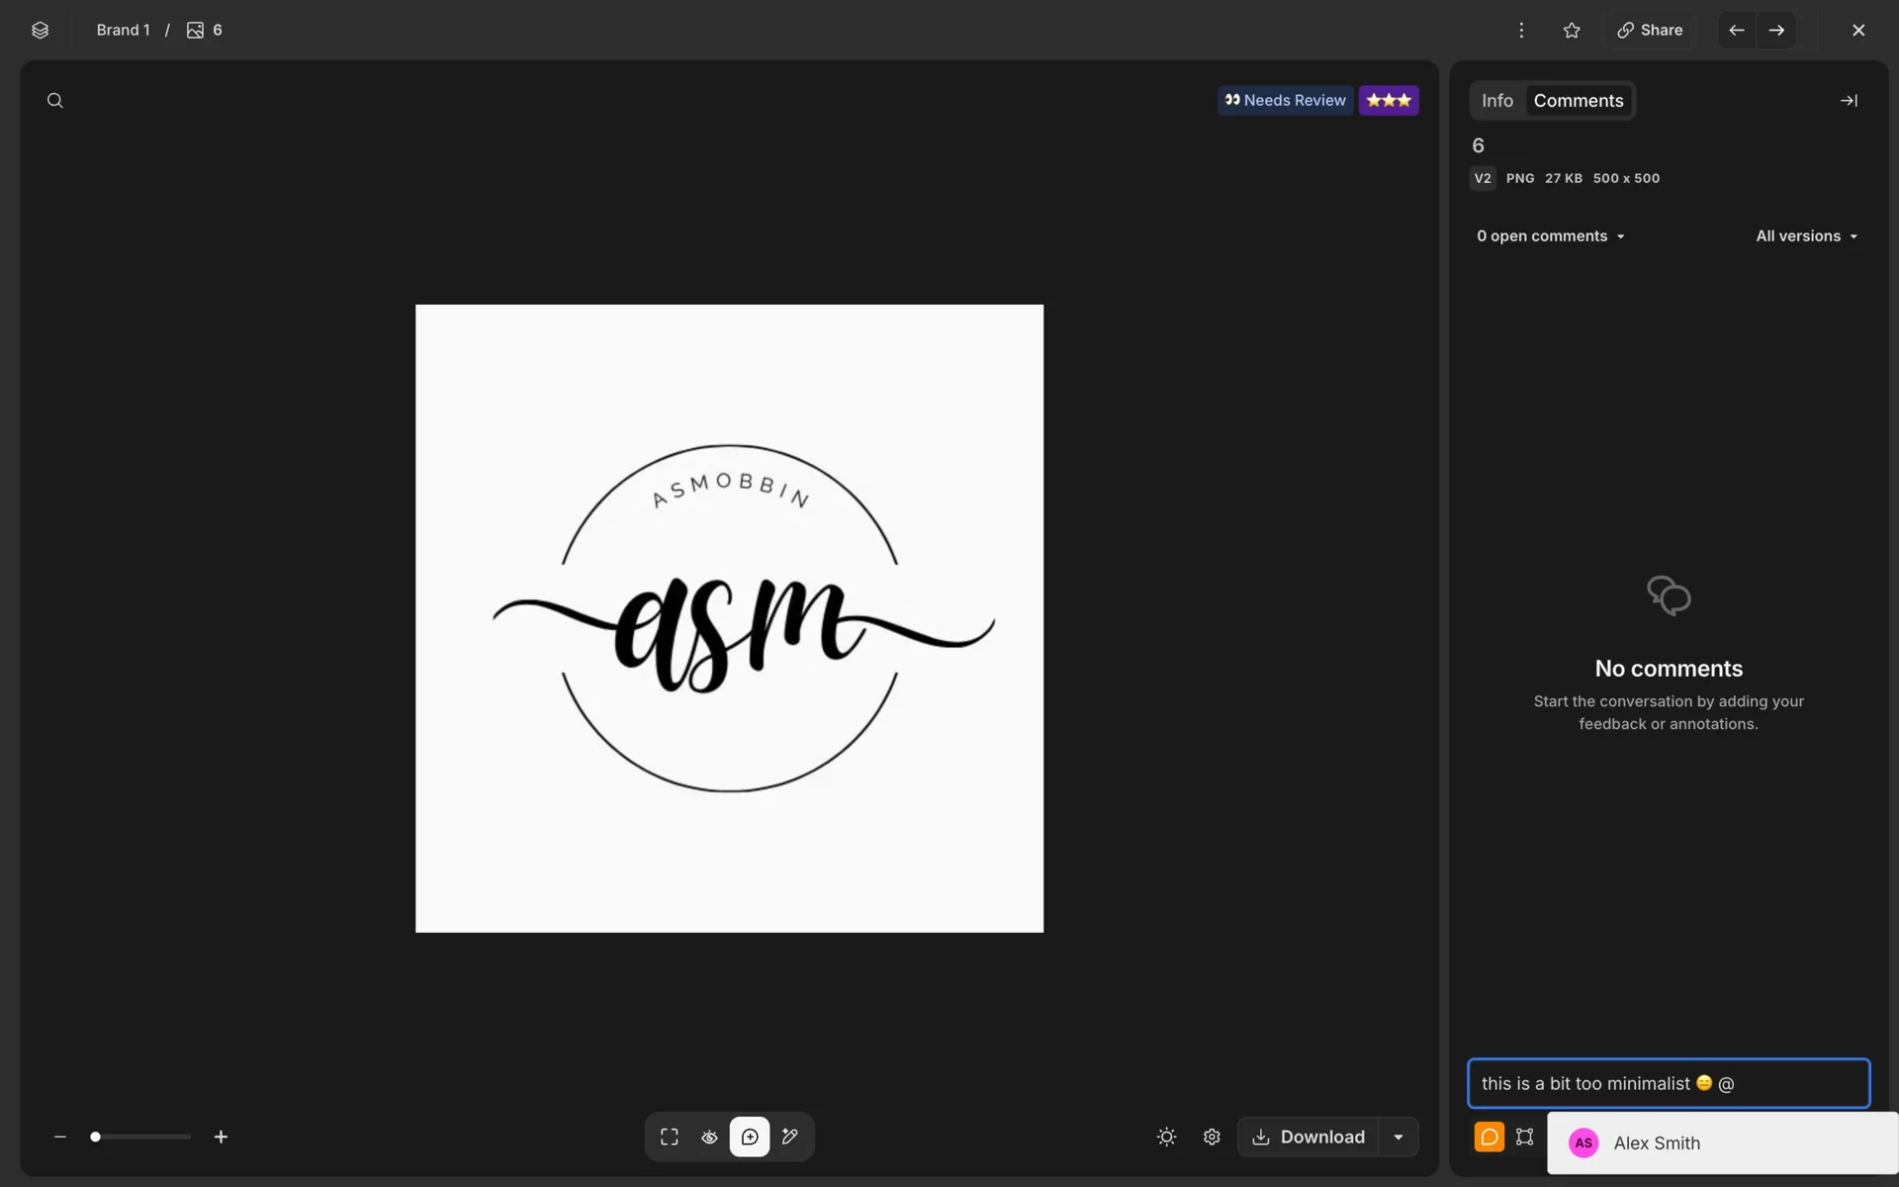Image resolution: width=1899 pixels, height=1187 pixels.
Task: Select the draw annotation pencil tool
Action: (790, 1137)
